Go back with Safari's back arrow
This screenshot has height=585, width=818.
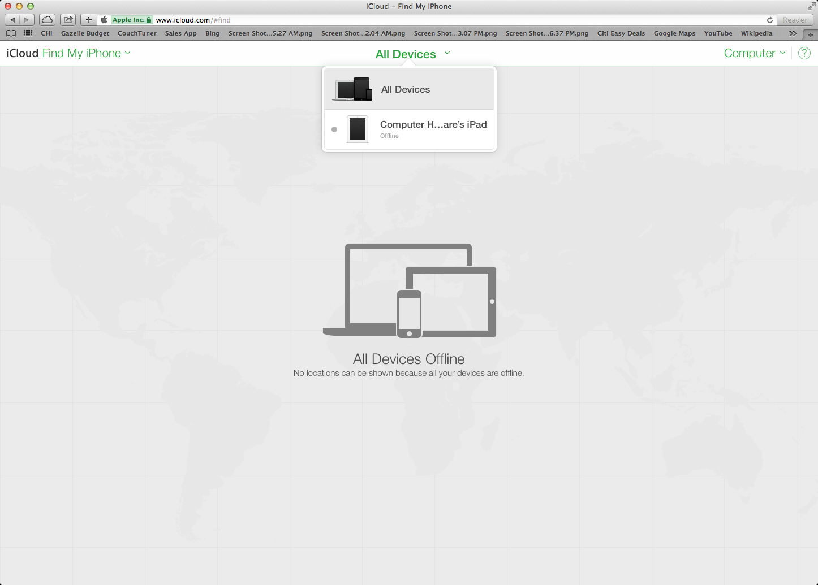[12, 20]
